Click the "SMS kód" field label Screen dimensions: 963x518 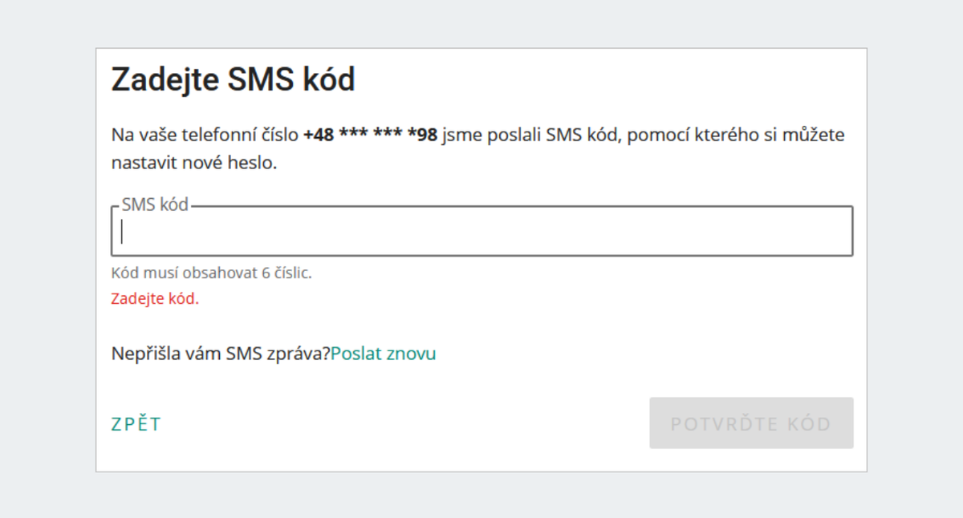pos(155,204)
